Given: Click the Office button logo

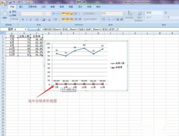Looking at the screenshot, I should tap(4, 4).
